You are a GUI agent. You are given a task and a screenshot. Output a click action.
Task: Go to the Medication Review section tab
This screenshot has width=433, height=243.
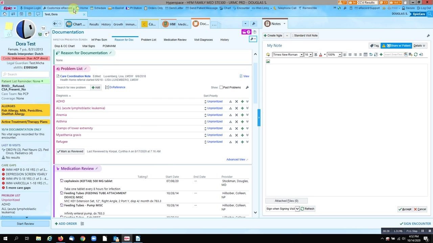(175, 40)
